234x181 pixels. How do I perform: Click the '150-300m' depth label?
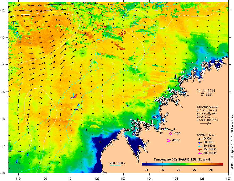click(210, 149)
